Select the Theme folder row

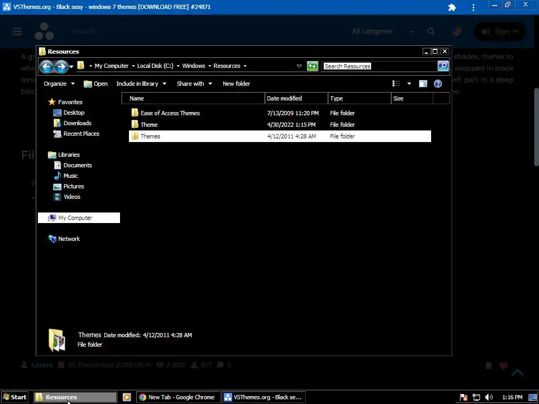pyautogui.click(x=280, y=125)
